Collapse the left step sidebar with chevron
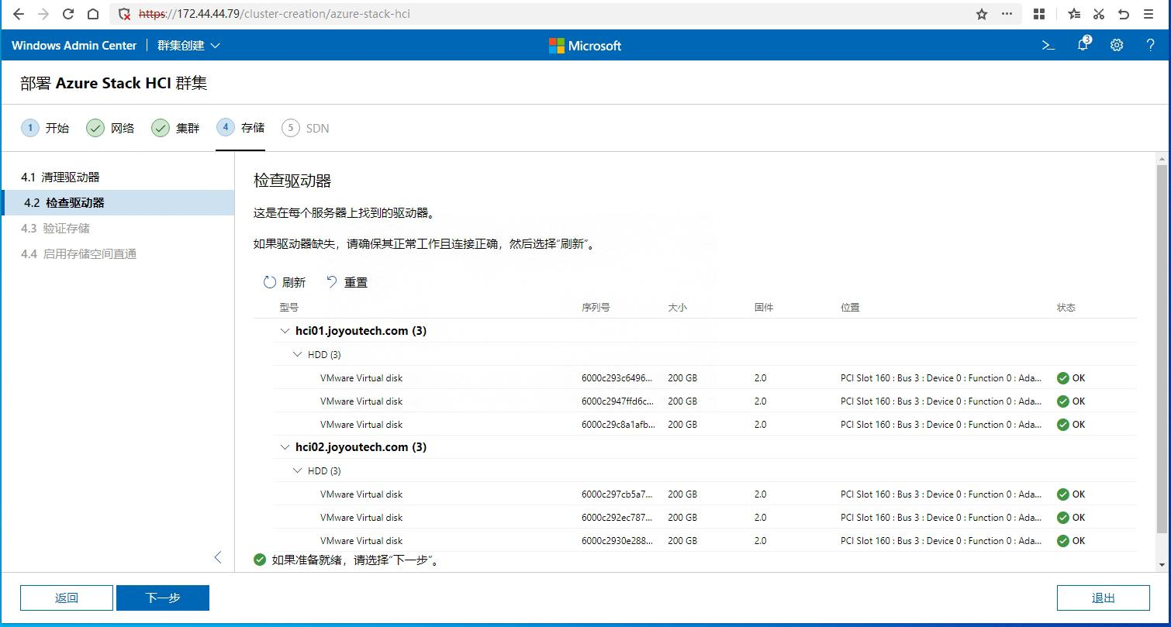 click(x=218, y=557)
